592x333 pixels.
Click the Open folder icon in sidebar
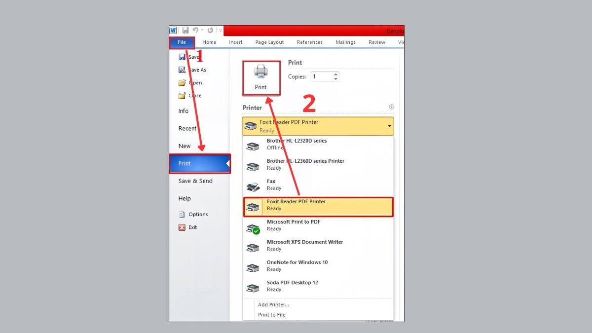[x=182, y=83]
